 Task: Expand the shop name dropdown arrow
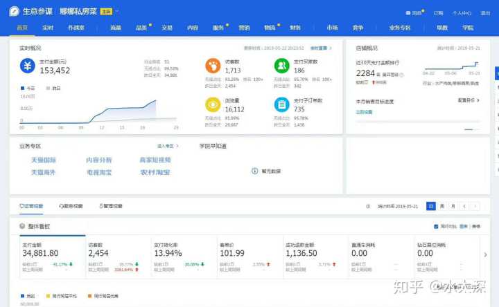(118, 11)
